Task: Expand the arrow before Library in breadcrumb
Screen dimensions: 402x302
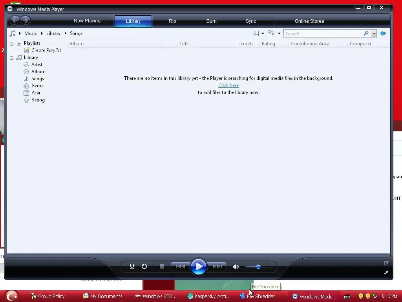Action: pos(42,33)
